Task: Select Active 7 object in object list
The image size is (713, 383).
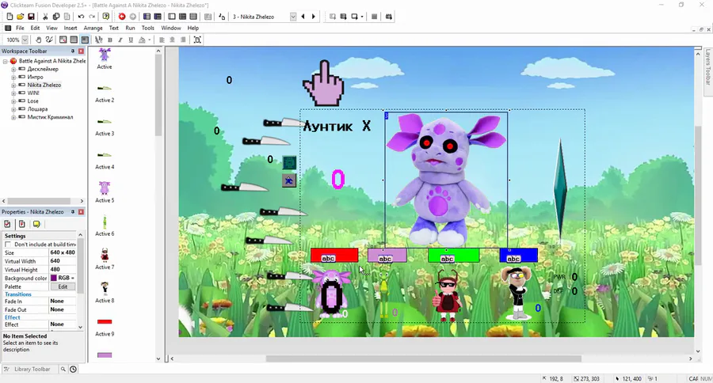Action: coord(105,259)
